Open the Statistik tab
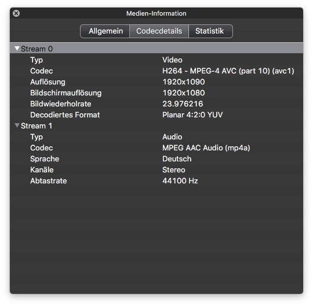The image size is (313, 306). [x=210, y=31]
